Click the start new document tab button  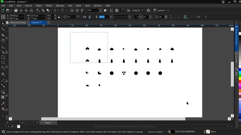tap(49, 22)
